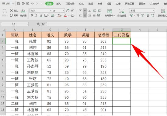This screenshot has height=116, width=167.
Task: Click the 开始 Home tab button
Action: tap(49, 4)
